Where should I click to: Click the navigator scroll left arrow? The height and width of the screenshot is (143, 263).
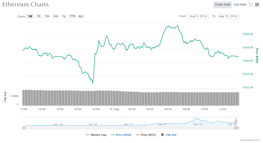pyautogui.click(x=24, y=128)
